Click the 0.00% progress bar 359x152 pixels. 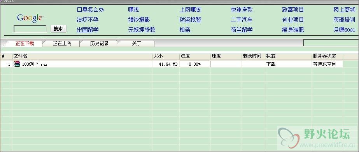195,64
